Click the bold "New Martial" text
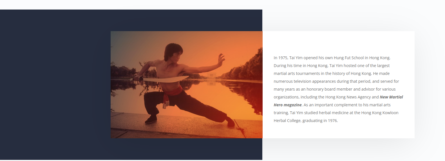Image resolution: width=445 pixels, height=161 pixels. point(391,97)
